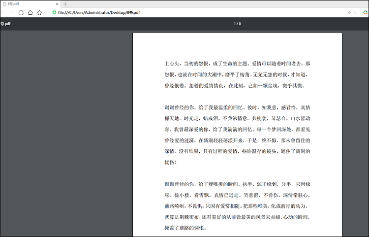Reload the page with the refresh icon

[21, 12]
